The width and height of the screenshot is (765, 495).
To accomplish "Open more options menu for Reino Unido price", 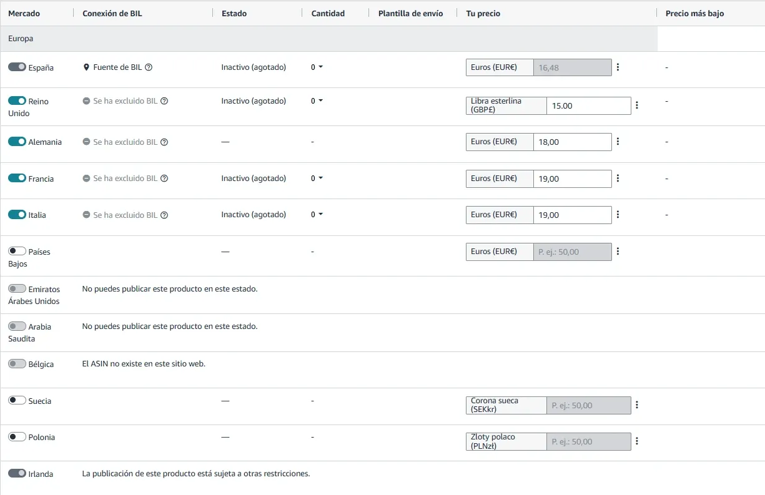I will (637, 105).
